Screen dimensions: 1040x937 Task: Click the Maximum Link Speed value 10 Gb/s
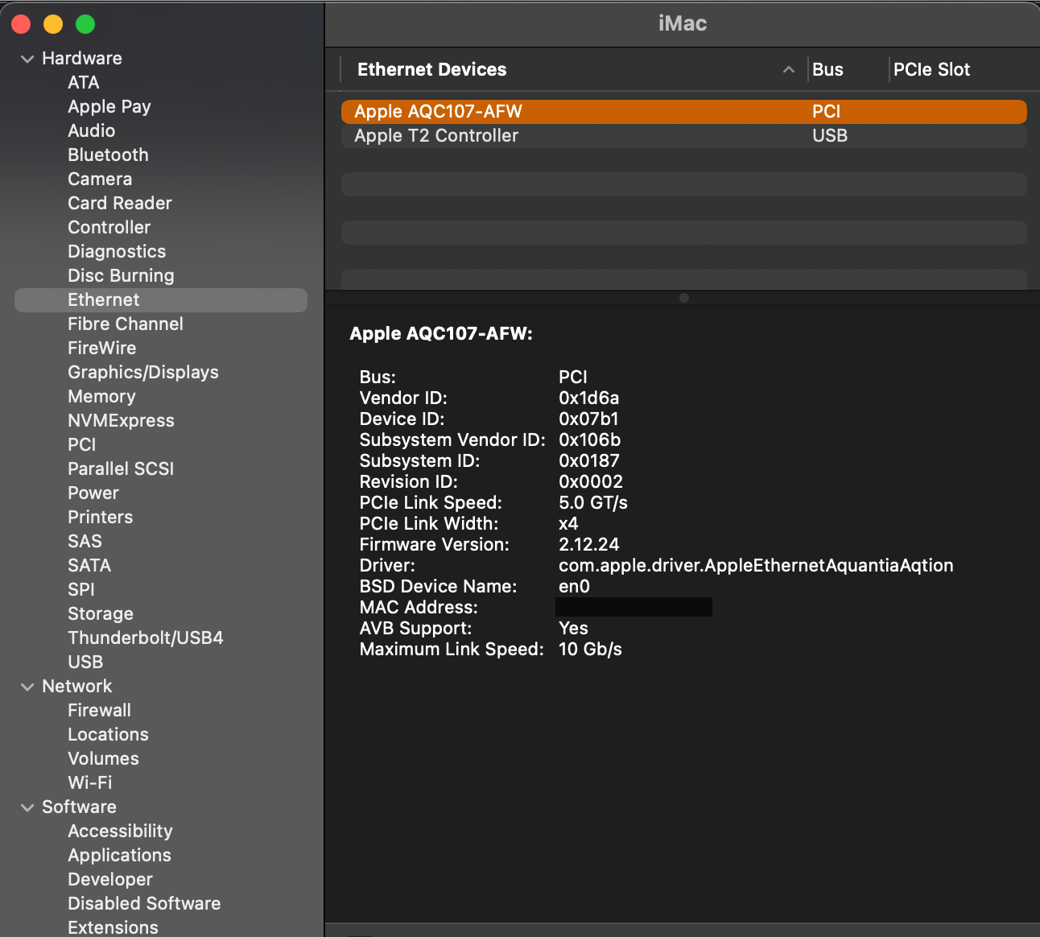pos(590,650)
